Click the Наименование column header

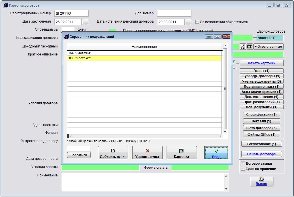tap(144, 47)
